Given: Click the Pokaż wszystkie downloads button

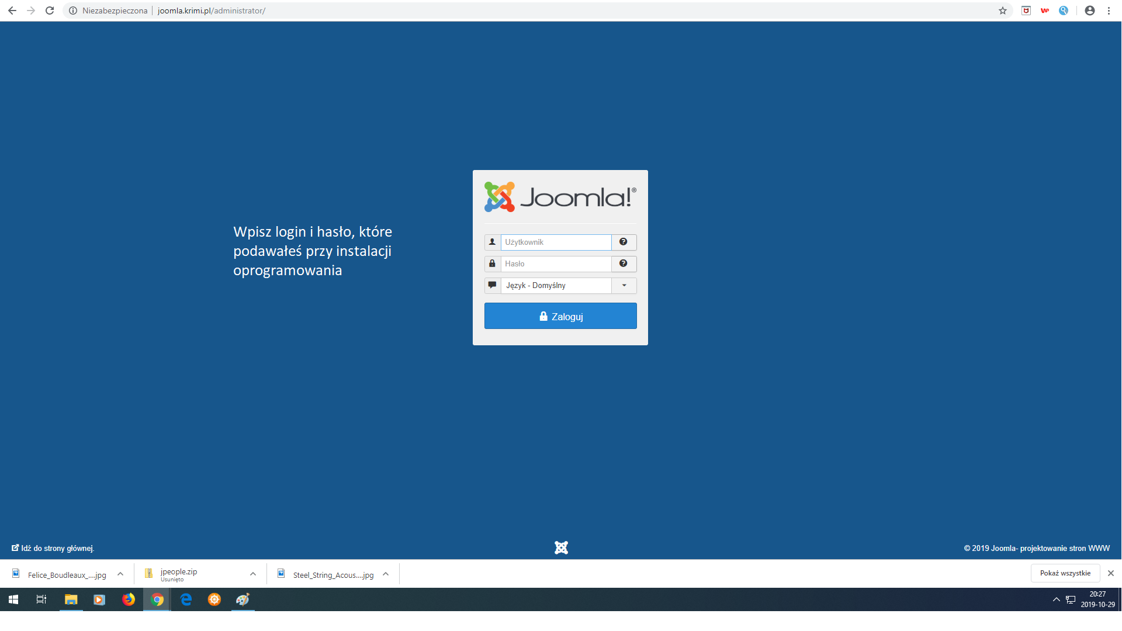Looking at the screenshot, I should 1065,573.
